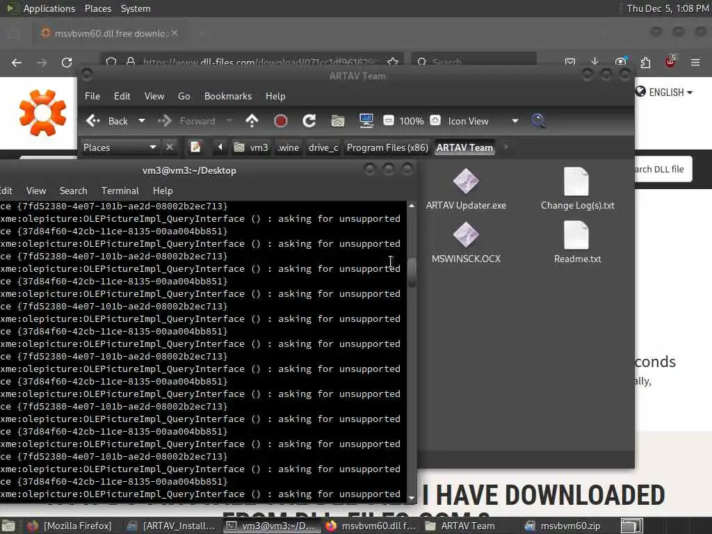Reload page in Firefox
Viewport: 712px width, 534px height.
pos(67,63)
